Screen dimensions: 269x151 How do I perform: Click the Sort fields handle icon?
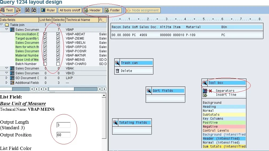click(x=149, y=91)
